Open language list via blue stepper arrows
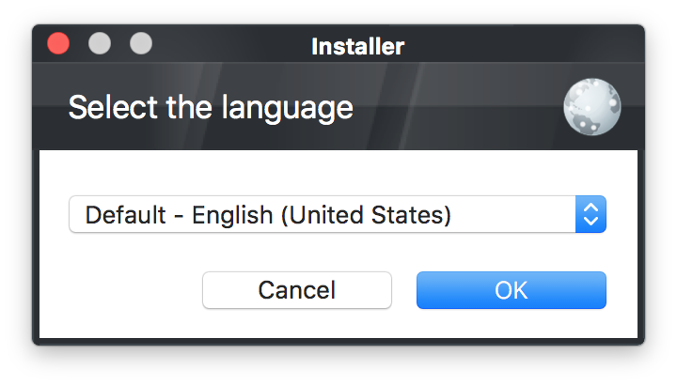The image size is (677, 385). click(590, 214)
